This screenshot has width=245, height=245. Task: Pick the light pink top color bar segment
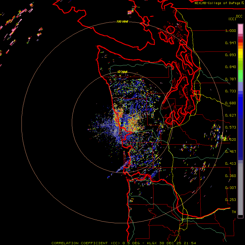pos(240,29)
